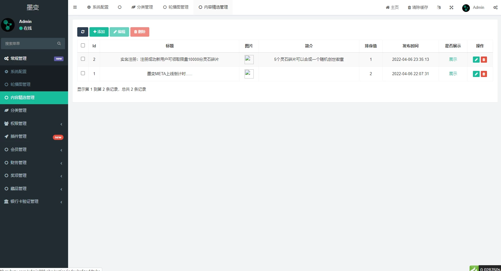The width and height of the screenshot is (501, 271).
Task: Expand the 银行卡验证管理 sidebar menu
Action: 34,201
